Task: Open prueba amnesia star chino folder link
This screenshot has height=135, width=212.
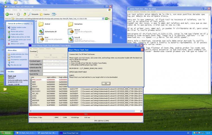Action: tap(18, 54)
